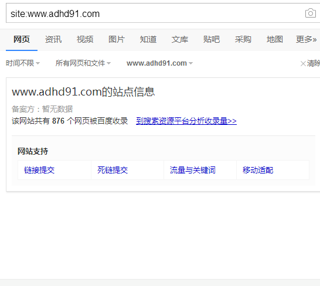
Task: Open the 死链提交 link
Action: [x=113, y=170]
